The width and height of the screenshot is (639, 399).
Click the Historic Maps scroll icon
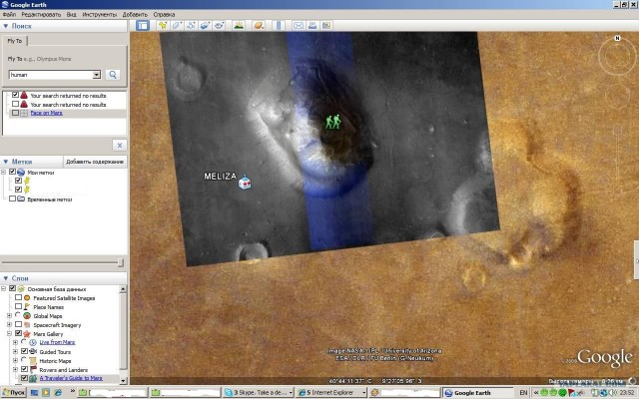click(33, 361)
